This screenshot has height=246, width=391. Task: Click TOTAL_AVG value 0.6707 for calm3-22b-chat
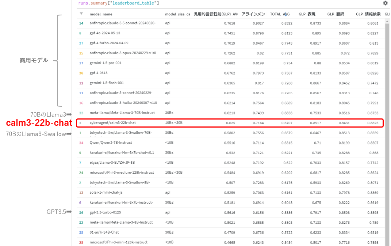pyautogui.click(x=287, y=123)
